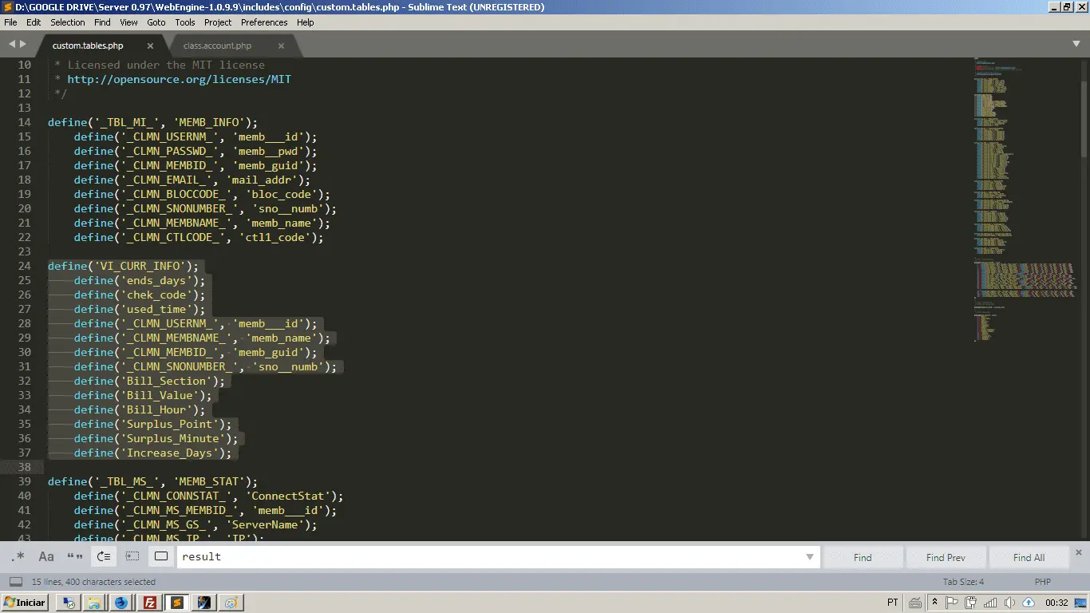Open Tab Size: 4 indentation menu
The height and width of the screenshot is (613, 1090).
(963, 582)
